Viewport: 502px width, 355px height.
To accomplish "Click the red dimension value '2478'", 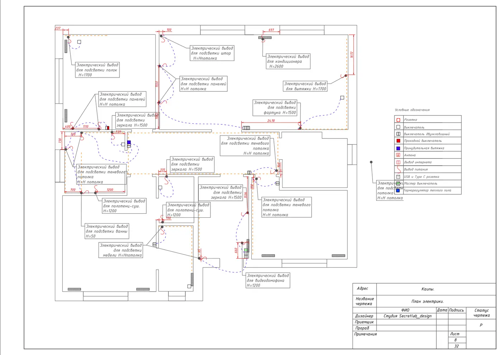I will coord(271,120).
